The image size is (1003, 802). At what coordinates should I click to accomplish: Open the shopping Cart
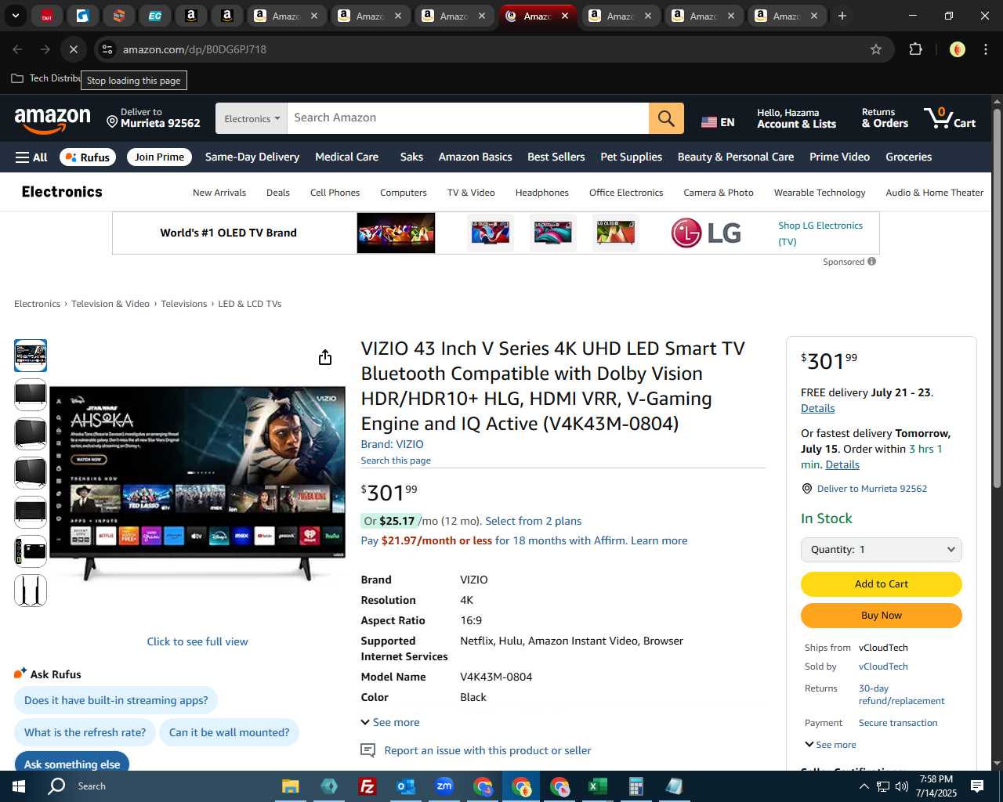point(950,118)
